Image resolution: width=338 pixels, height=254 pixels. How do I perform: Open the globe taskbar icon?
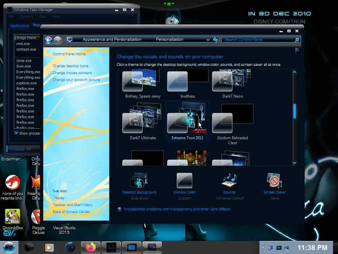(x=70, y=247)
